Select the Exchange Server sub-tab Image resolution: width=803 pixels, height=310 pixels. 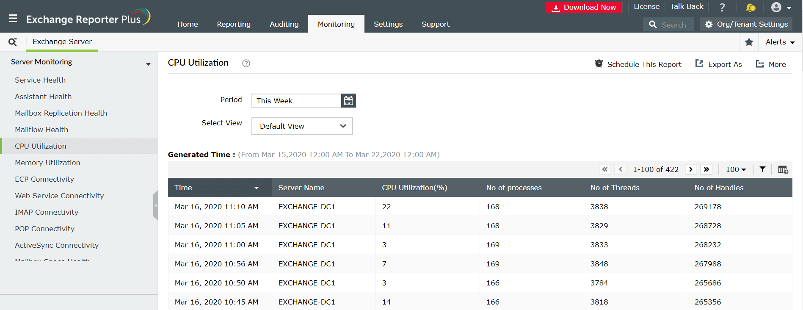click(x=62, y=42)
